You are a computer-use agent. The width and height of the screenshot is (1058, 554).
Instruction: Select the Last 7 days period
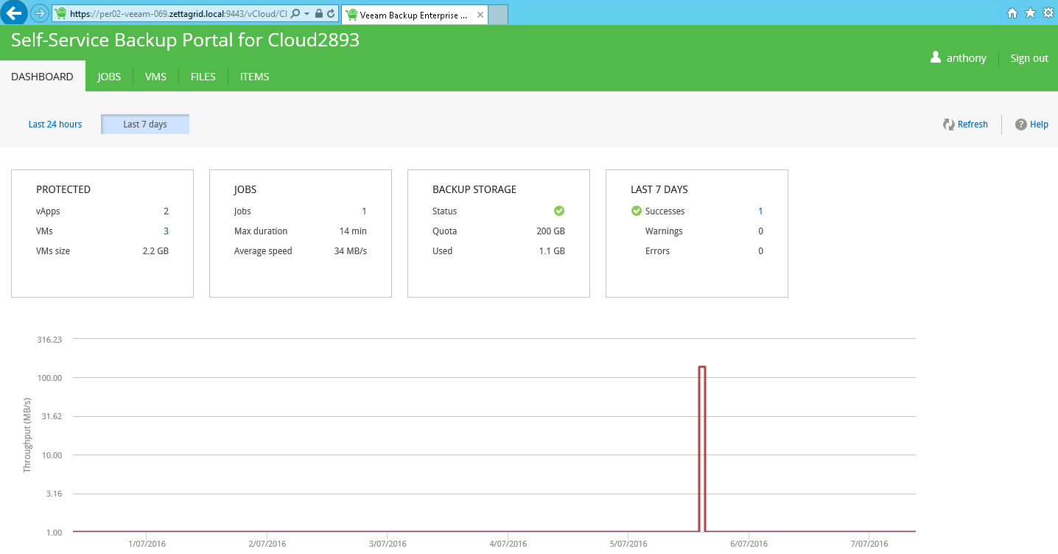pyautogui.click(x=145, y=124)
